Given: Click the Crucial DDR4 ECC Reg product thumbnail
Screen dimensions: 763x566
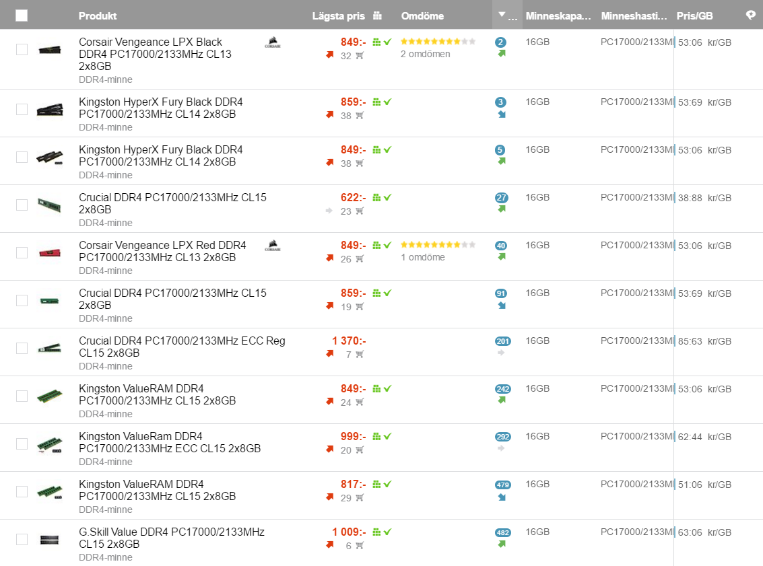Looking at the screenshot, I should (x=50, y=348).
